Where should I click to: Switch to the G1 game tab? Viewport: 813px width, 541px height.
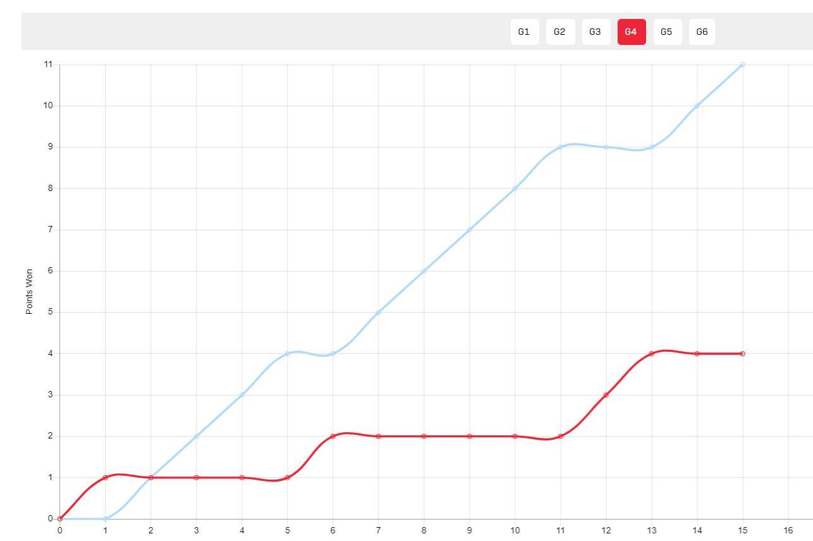click(524, 32)
